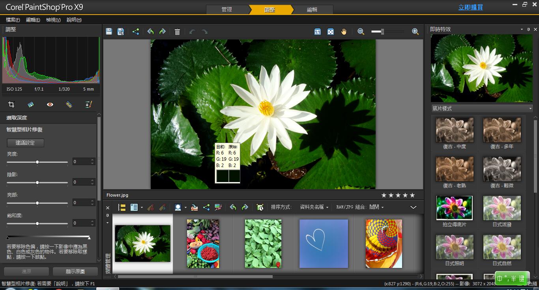Click the Apply editing icon in organizer

click(x=162, y=207)
